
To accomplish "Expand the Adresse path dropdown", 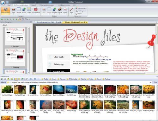I will coord(151,82).
